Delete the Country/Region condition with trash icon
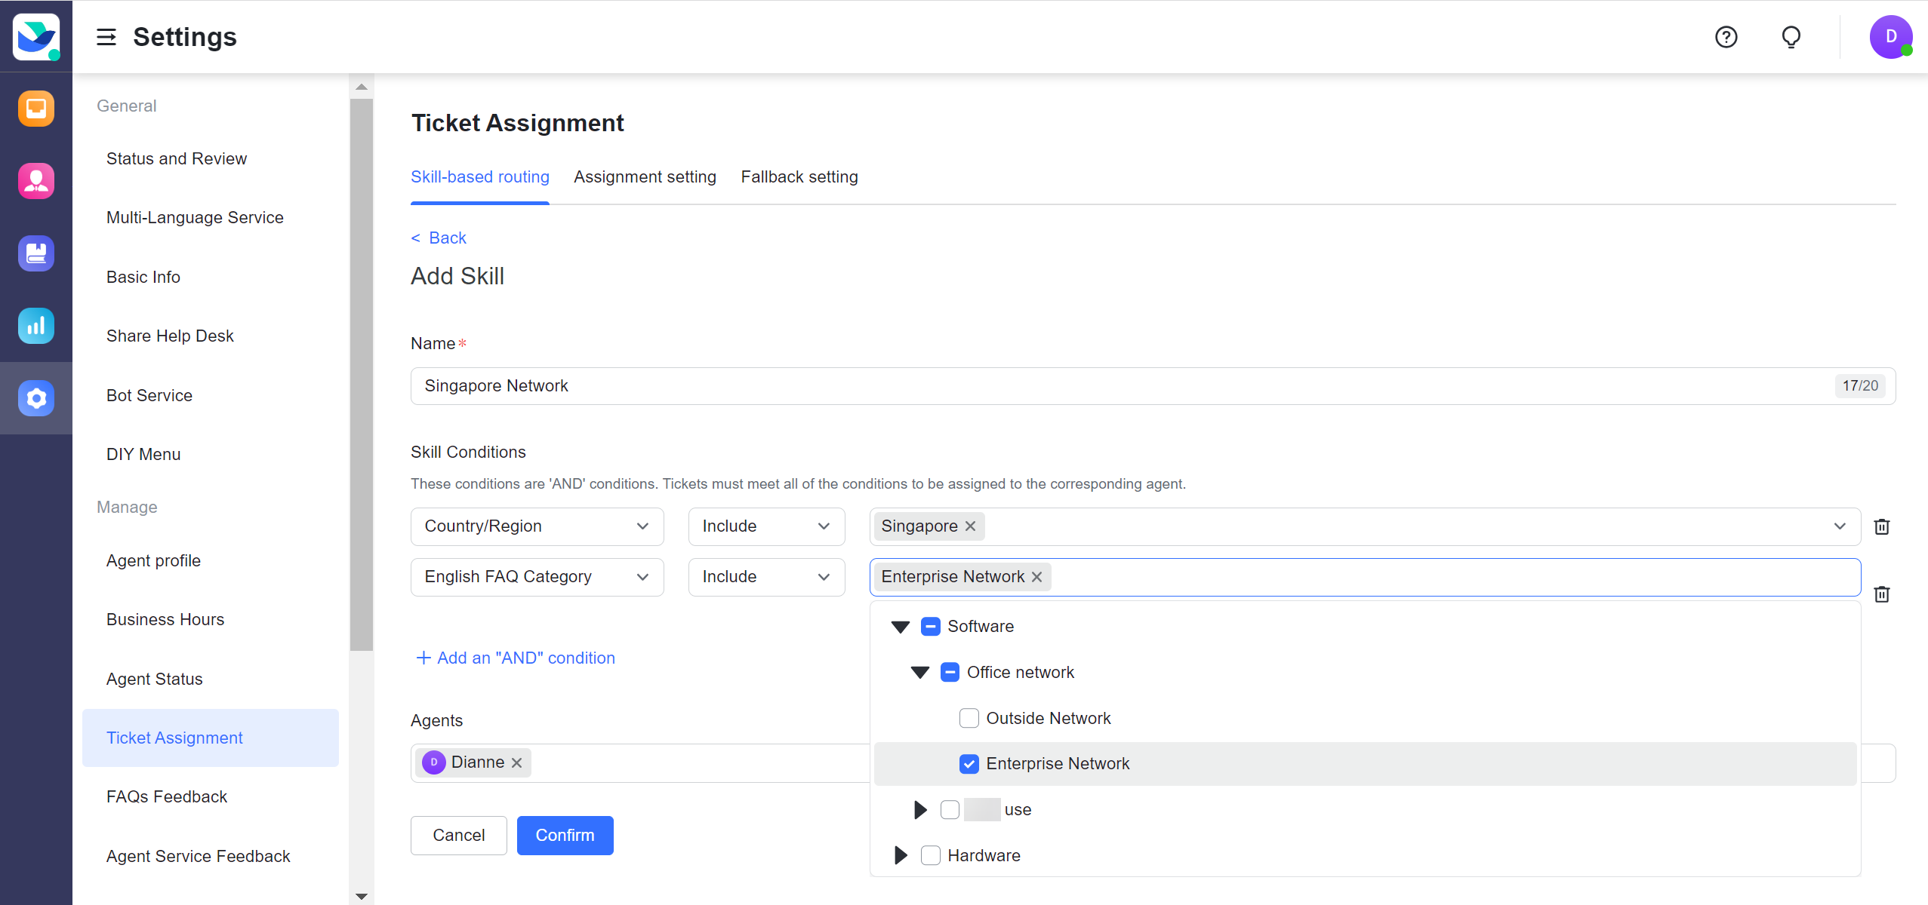 click(x=1883, y=526)
